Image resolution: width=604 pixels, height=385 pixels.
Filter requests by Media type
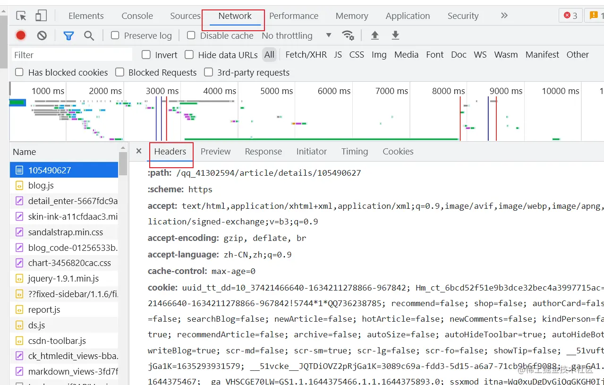click(407, 55)
